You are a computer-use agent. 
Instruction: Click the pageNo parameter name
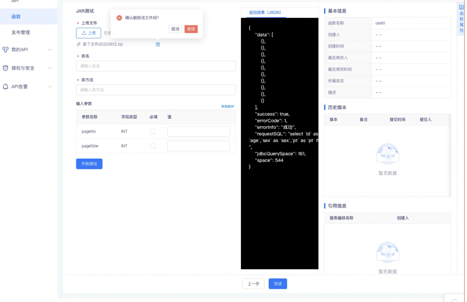pos(89,131)
